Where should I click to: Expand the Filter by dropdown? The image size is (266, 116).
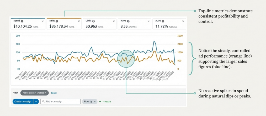click(x=90, y=101)
